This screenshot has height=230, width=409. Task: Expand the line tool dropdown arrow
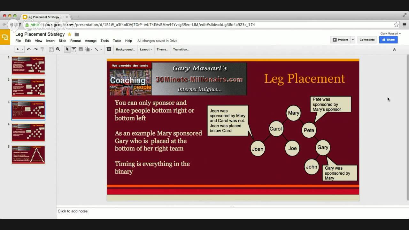[101, 50]
